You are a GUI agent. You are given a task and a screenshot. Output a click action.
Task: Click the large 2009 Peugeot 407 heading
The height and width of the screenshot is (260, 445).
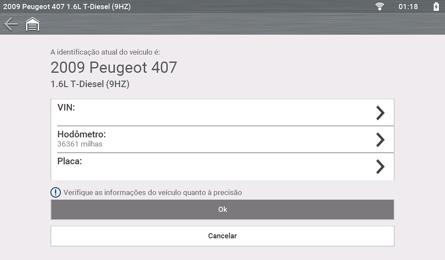pyautogui.click(x=114, y=67)
